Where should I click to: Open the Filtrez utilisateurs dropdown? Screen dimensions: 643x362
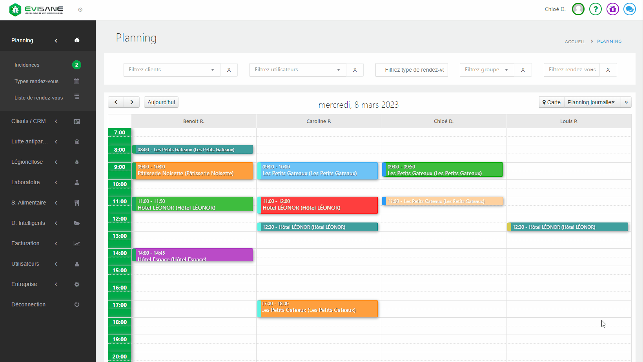click(297, 70)
